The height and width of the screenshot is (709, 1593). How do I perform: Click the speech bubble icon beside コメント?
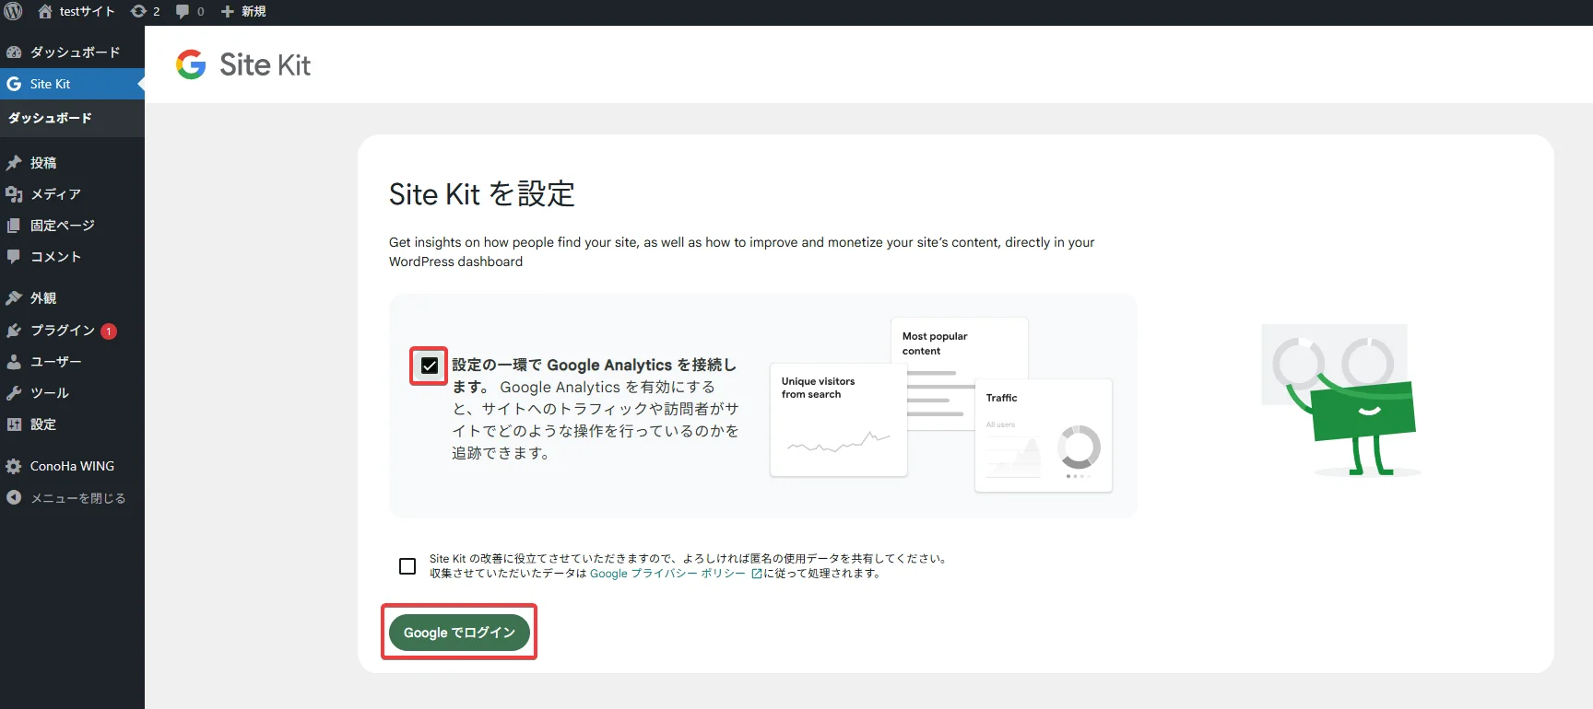[x=14, y=257]
